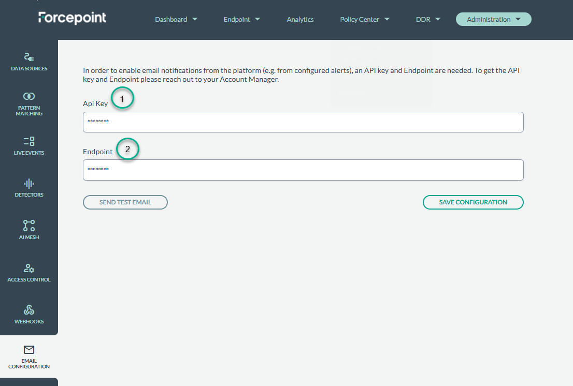This screenshot has width=573, height=386.
Task: Click the "EMAIL CONFIGURATION" sidebar label
Action: pos(29,364)
